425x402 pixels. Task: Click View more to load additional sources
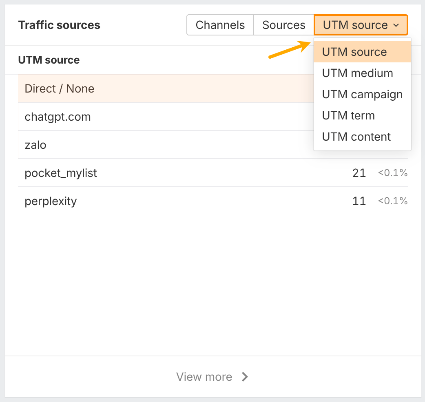click(x=204, y=377)
